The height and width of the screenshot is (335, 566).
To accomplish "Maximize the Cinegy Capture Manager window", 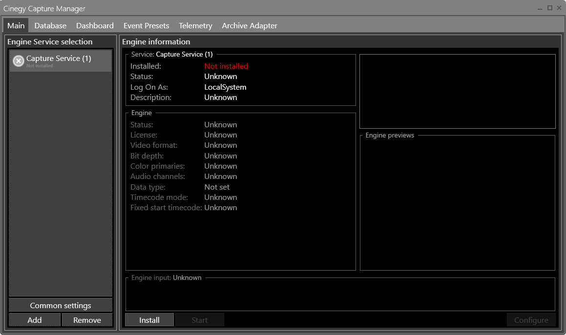I will pos(550,8).
